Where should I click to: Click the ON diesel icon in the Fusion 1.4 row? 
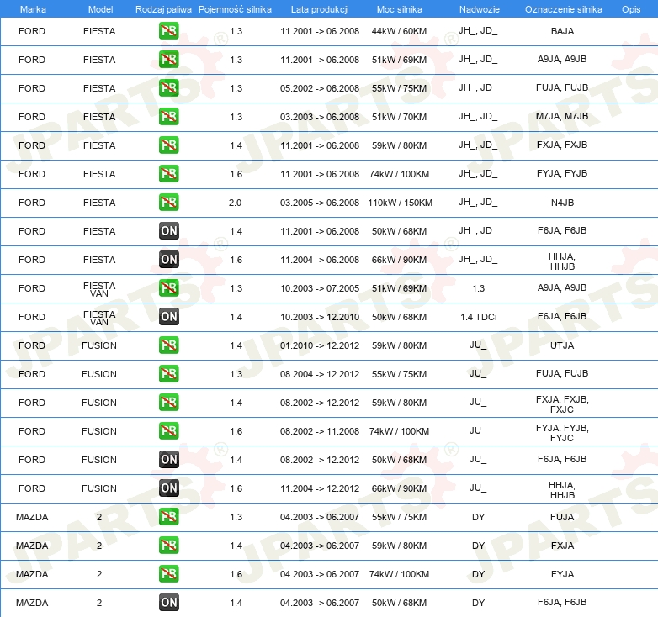168,460
